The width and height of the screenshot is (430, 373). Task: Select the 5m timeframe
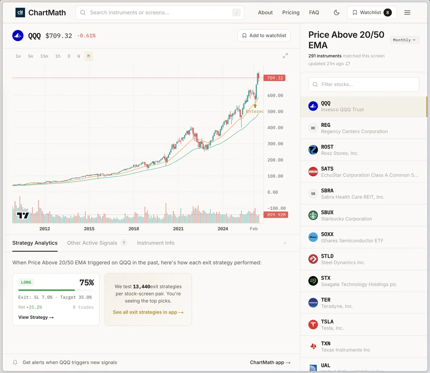click(30, 56)
